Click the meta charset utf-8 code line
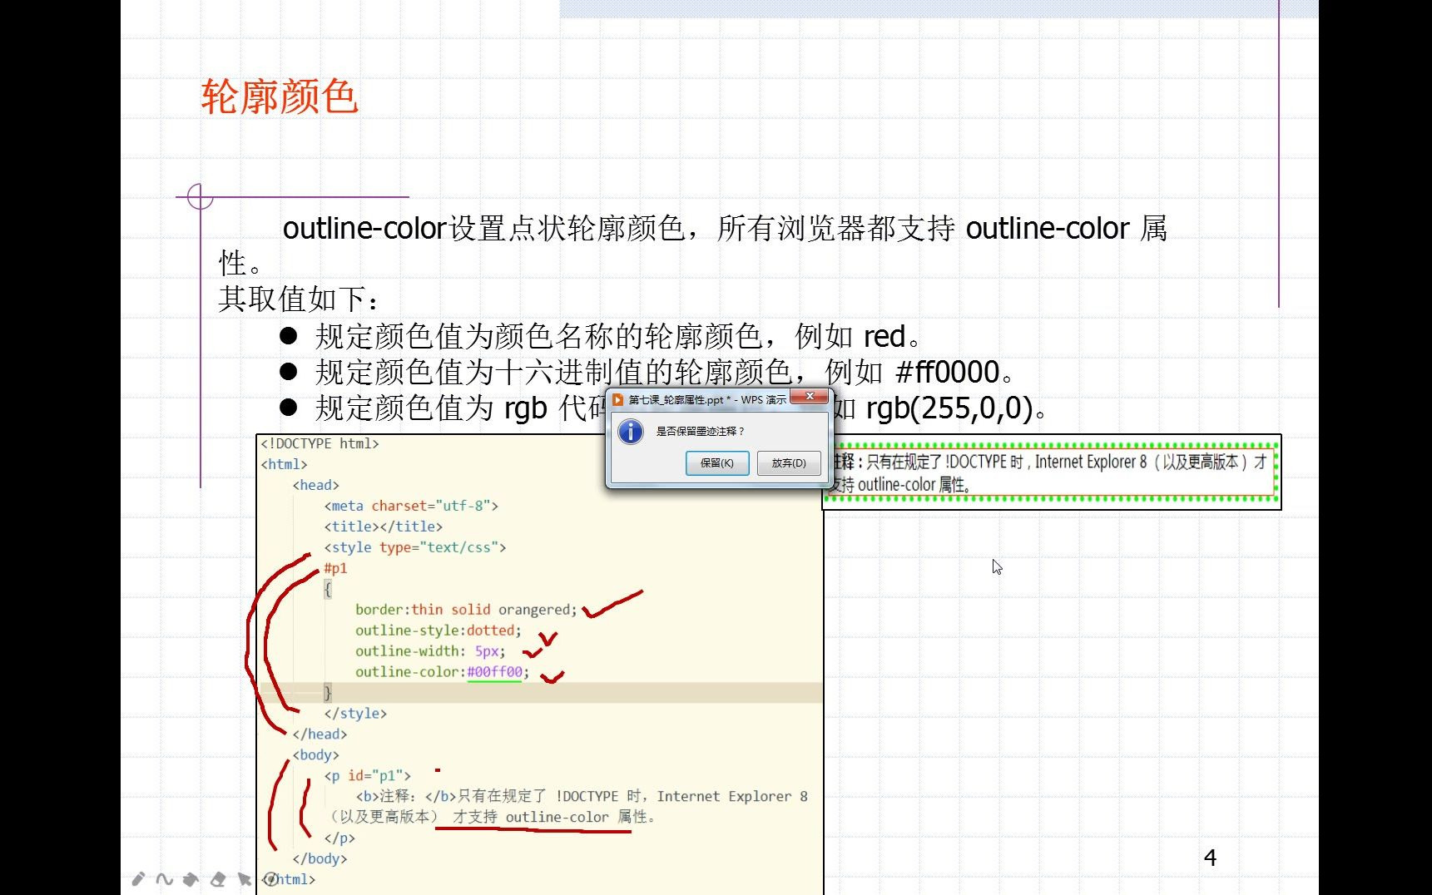The image size is (1432, 895). [x=413, y=505]
